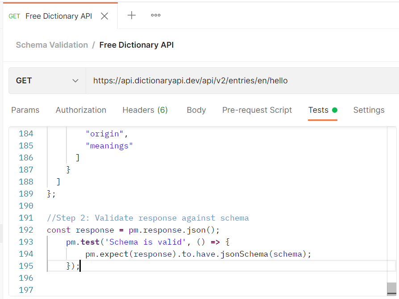Open the request Settings tab

369,110
